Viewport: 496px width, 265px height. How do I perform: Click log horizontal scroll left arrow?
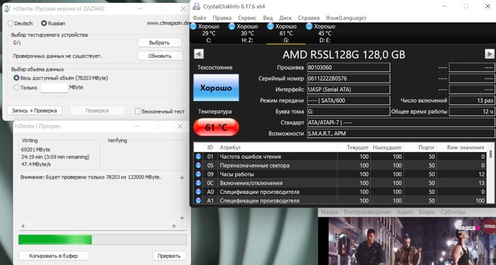(23, 226)
